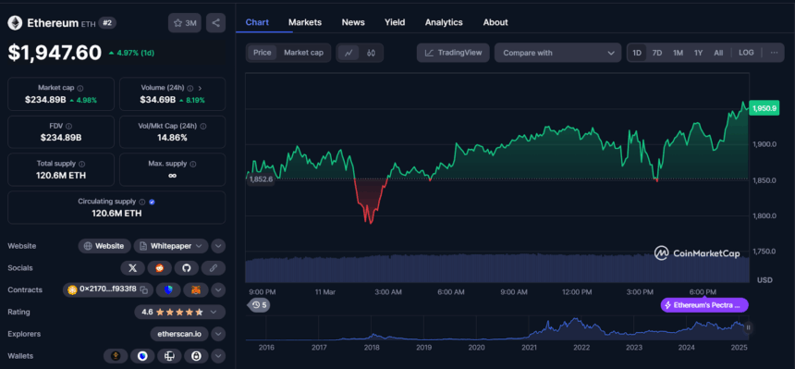Click the 1,950.9 current price label
Screen dimensions: 795x369
coord(764,108)
